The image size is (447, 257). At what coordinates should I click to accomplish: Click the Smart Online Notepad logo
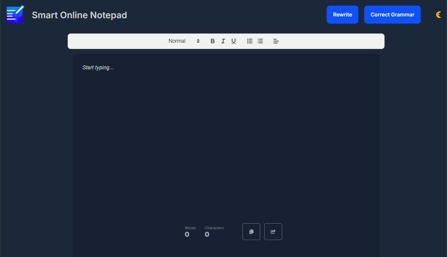[15, 14]
